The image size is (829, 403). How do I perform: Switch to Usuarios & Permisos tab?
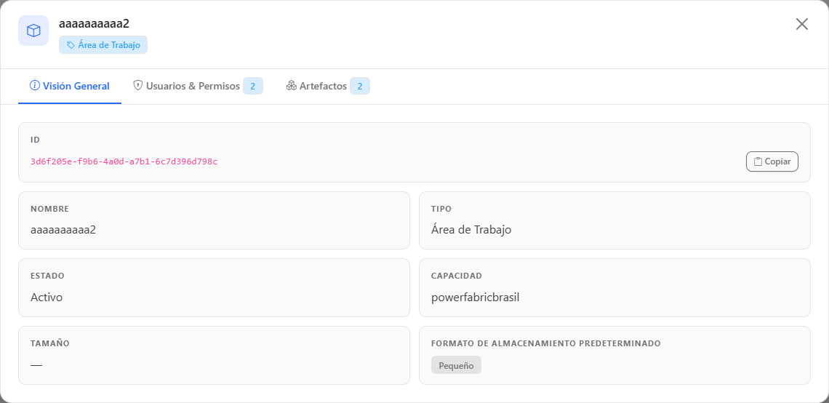pyautogui.click(x=198, y=86)
